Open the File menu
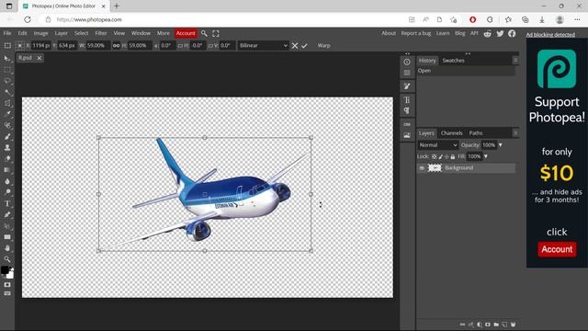The height and width of the screenshot is (331, 588). point(7,33)
